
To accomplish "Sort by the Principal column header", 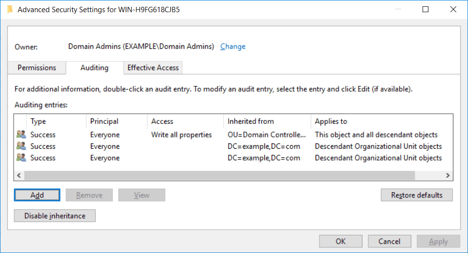I will 116,121.
